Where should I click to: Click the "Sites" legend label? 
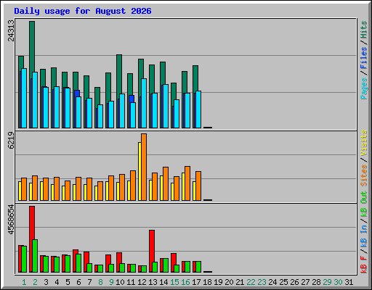pos(364,175)
